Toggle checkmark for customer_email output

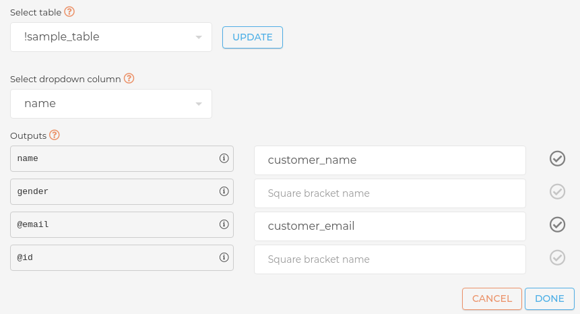[x=557, y=225]
